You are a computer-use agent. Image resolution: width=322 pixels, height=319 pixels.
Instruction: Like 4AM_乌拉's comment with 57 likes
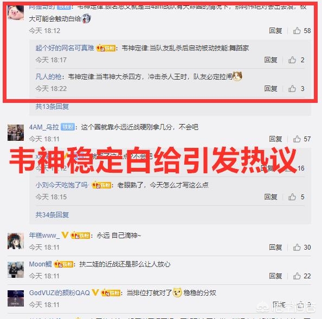(297, 139)
